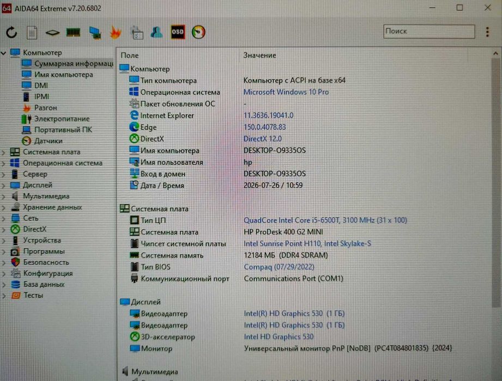Select the HP ProDesk 400 G2 MINI value
Viewport: 502px width, 381px height.
pos(283,232)
